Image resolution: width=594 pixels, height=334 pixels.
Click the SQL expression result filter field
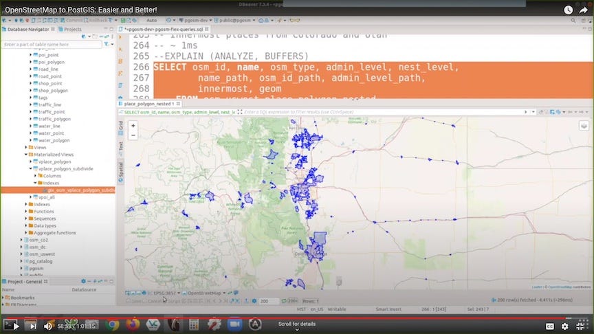point(383,112)
